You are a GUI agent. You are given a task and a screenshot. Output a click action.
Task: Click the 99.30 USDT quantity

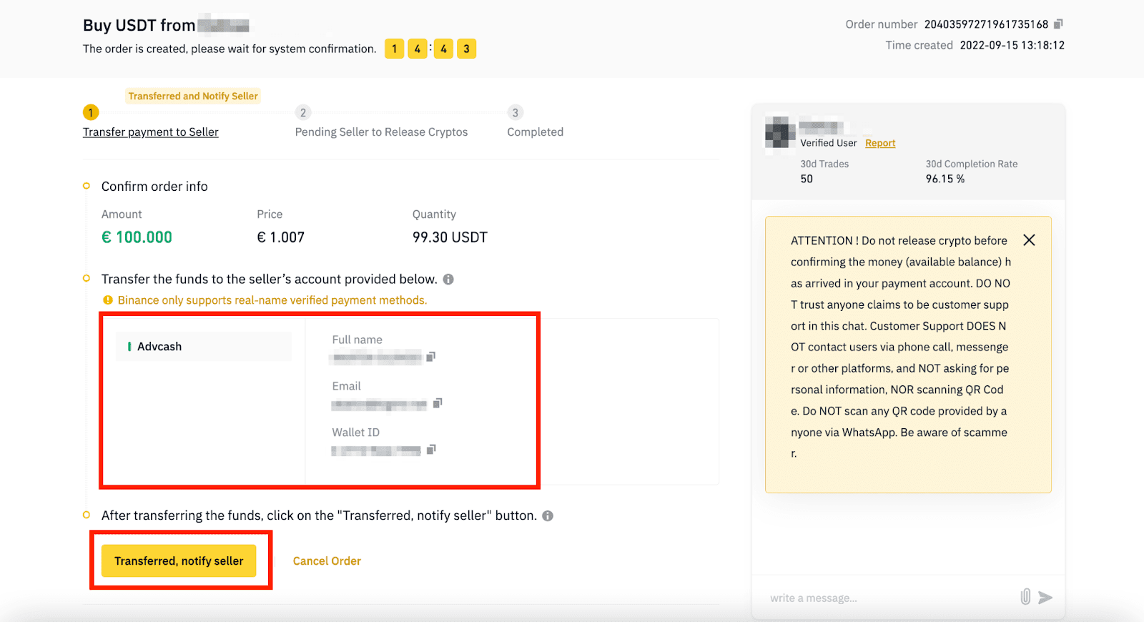450,237
